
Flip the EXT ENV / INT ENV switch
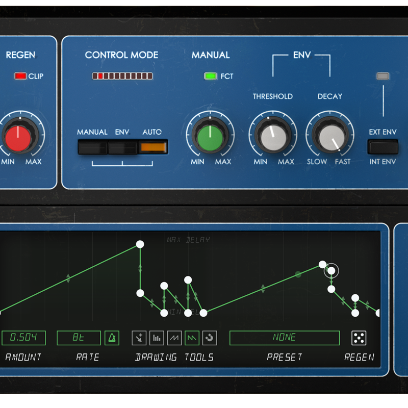[383, 147]
